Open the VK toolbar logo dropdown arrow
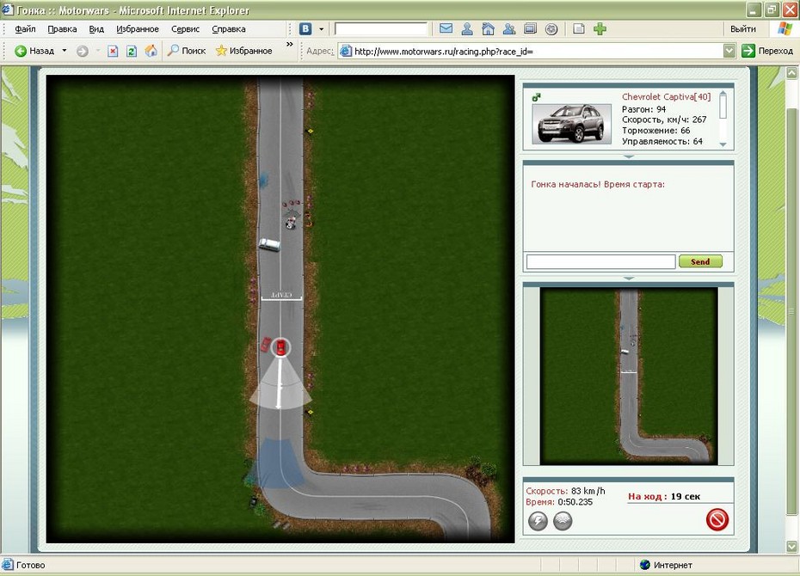 pyautogui.click(x=321, y=29)
